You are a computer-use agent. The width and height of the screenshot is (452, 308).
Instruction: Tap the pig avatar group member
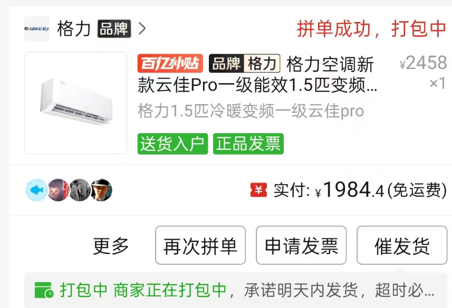[x=58, y=190]
